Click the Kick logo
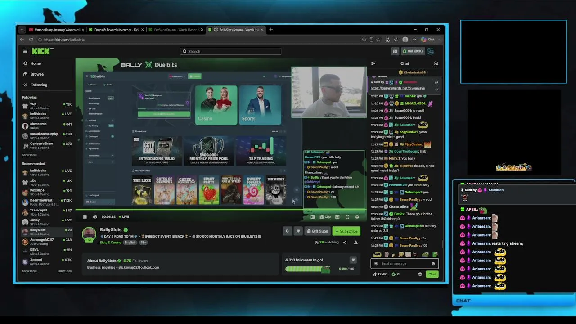This screenshot has width=576, height=324. [43, 51]
